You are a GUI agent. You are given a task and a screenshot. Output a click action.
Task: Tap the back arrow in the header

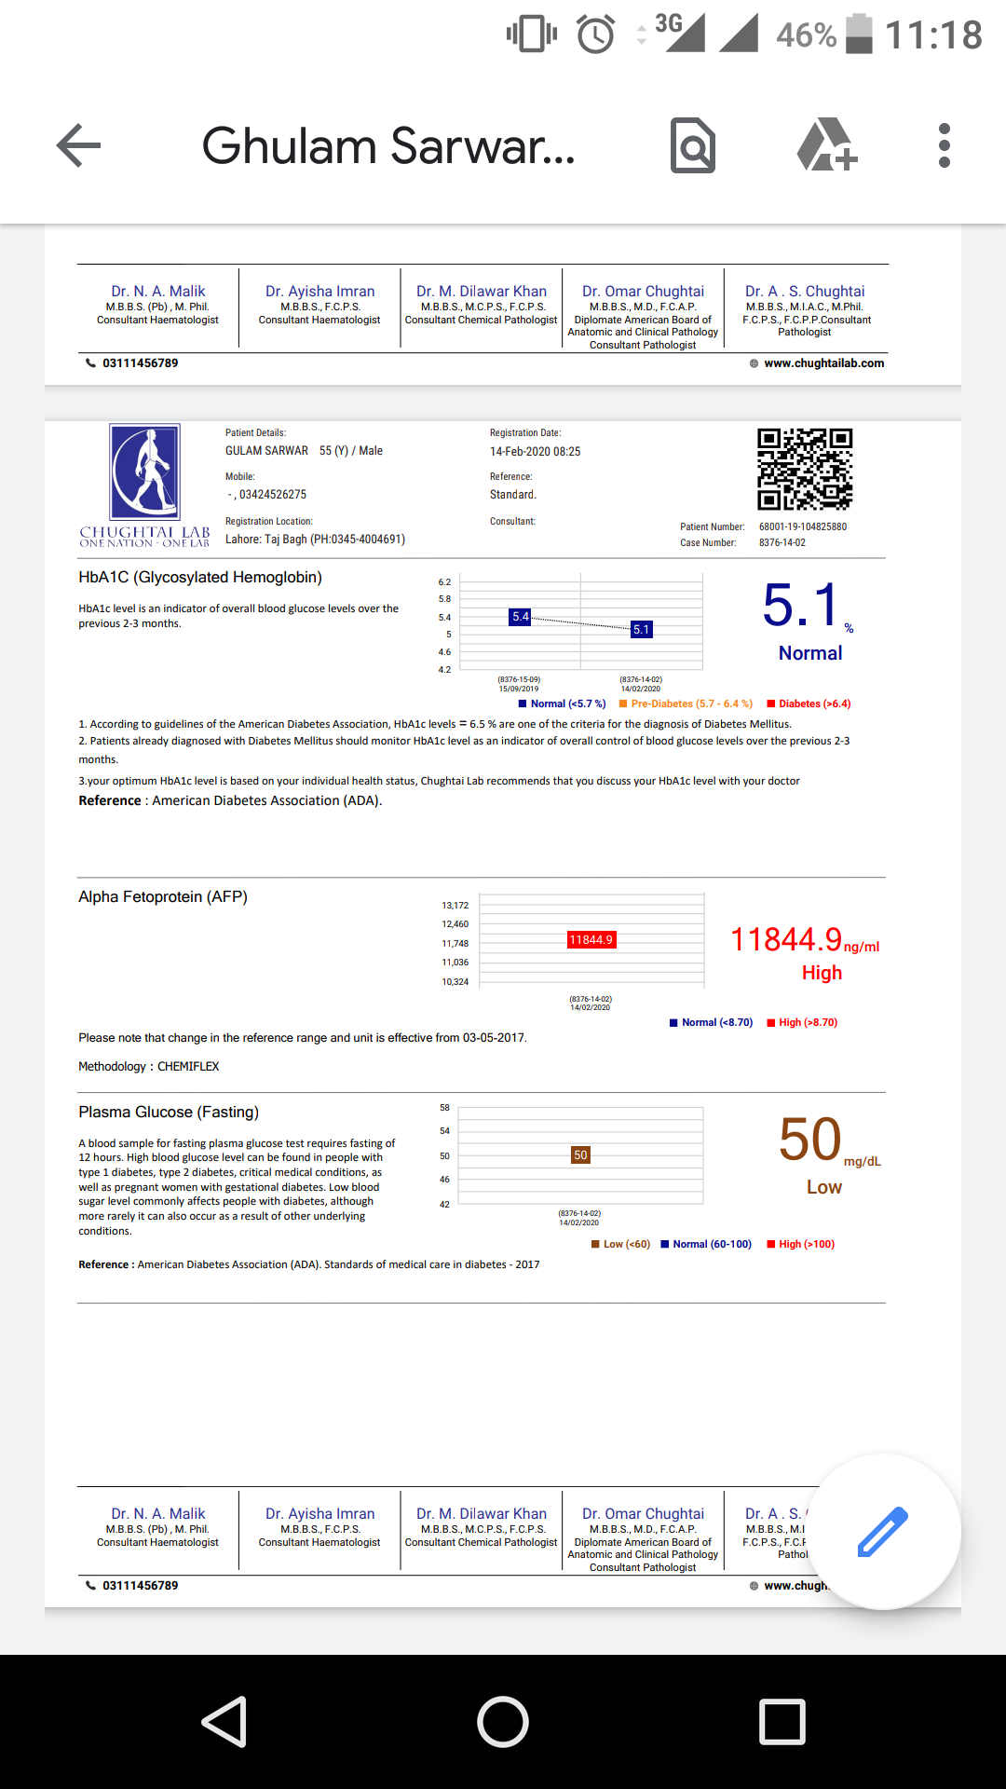coord(78,145)
